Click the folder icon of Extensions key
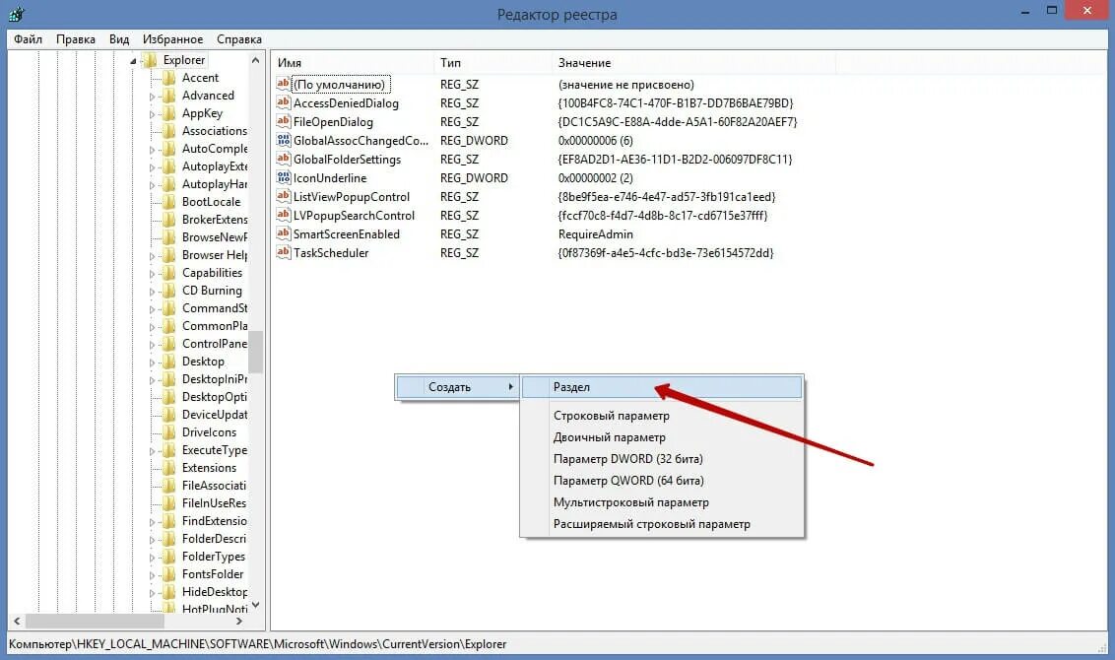 pyautogui.click(x=168, y=468)
